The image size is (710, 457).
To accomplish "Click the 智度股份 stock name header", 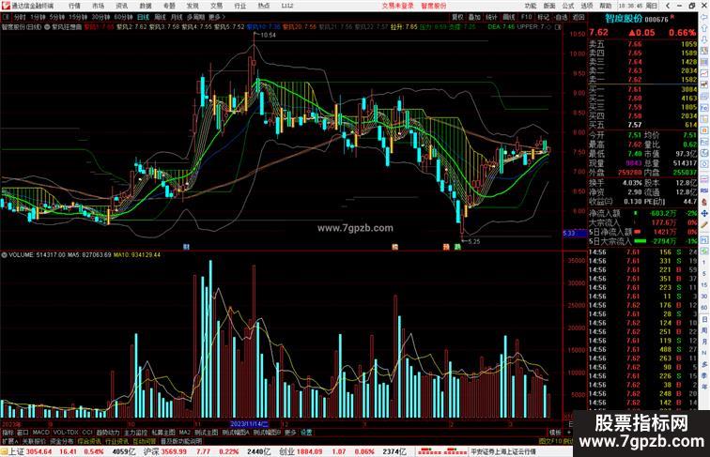I will [x=624, y=19].
